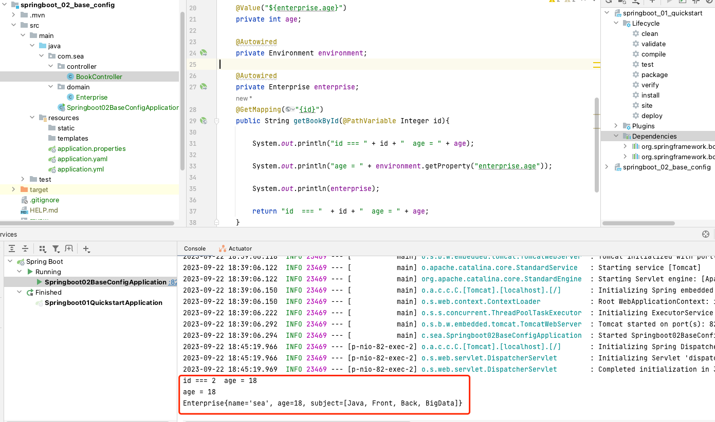This screenshot has height=422, width=715.
Task: Expand the target folder
Action: pyautogui.click(x=13, y=189)
